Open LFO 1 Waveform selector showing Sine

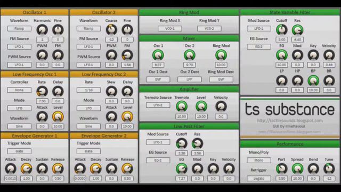(x=19, y=126)
